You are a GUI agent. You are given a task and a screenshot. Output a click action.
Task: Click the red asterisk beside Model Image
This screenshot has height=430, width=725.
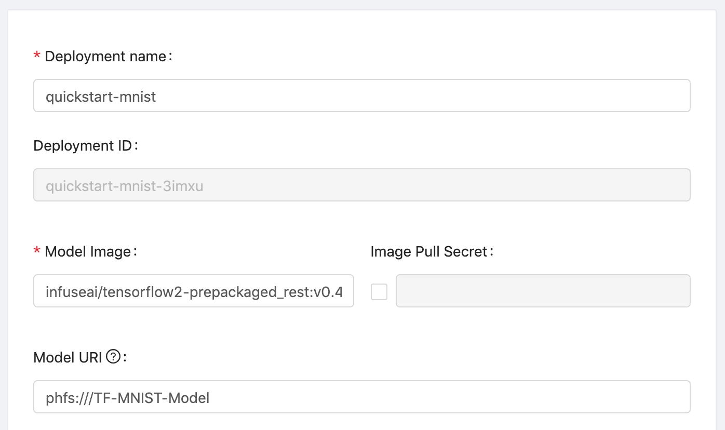[37, 251]
